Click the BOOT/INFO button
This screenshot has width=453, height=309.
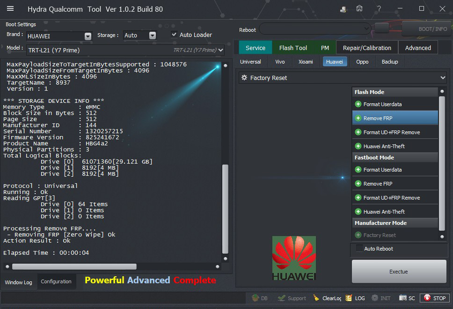tap(427, 29)
